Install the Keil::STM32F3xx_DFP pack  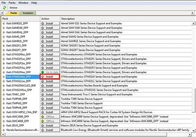50,68
